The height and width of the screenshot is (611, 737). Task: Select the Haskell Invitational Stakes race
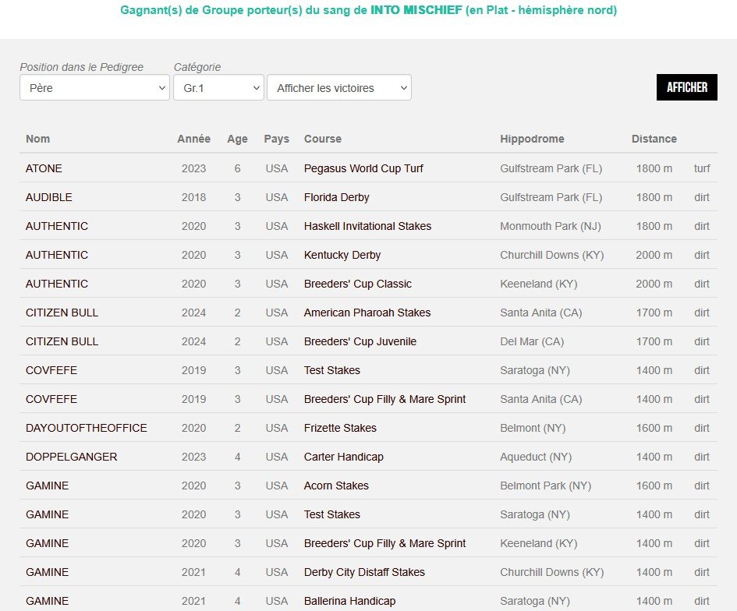pyautogui.click(x=367, y=226)
